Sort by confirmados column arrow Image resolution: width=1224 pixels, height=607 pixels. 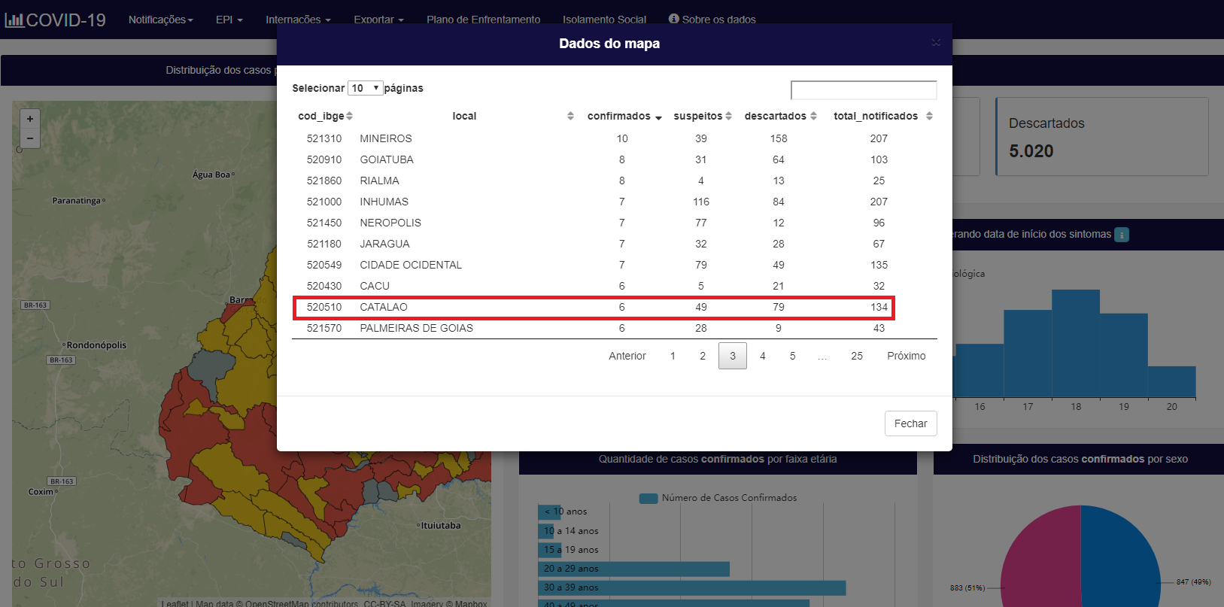click(x=658, y=117)
